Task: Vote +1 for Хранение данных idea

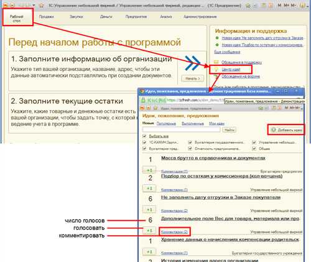Action: (x=149, y=251)
